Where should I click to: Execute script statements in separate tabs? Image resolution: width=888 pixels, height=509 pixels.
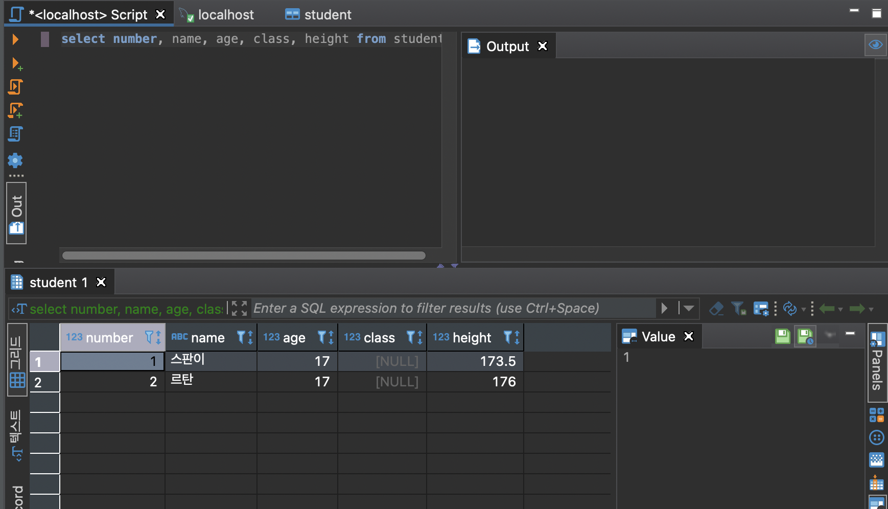(x=15, y=110)
